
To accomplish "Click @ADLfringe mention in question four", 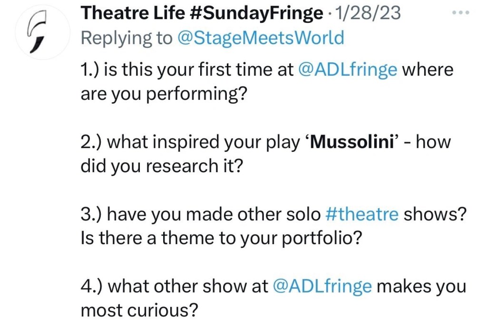I will click(x=322, y=287).
